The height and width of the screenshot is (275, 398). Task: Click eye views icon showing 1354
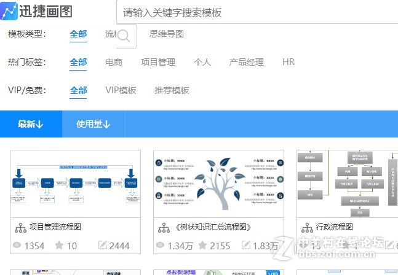[x=17, y=245]
